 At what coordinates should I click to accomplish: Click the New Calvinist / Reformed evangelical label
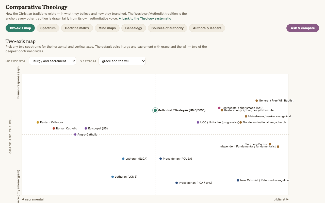tap(265, 180)
